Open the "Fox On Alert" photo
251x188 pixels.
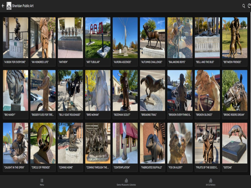pos(180,143)
